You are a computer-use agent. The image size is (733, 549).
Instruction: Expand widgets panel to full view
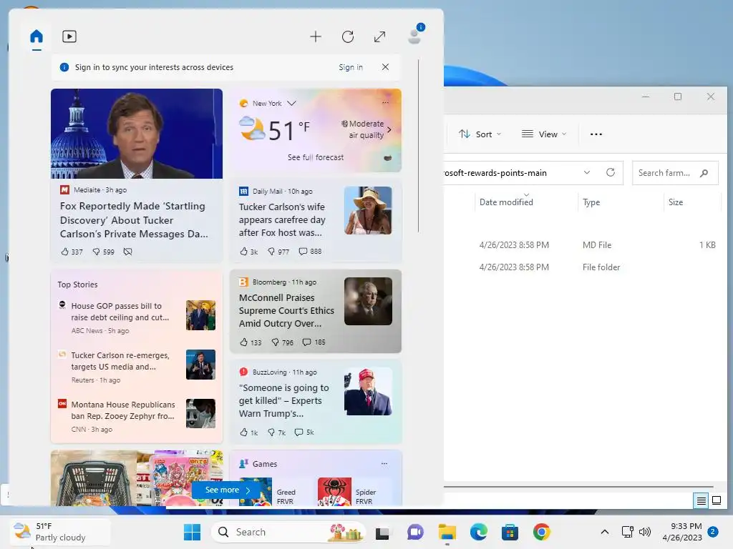click(x=379, y=36)
